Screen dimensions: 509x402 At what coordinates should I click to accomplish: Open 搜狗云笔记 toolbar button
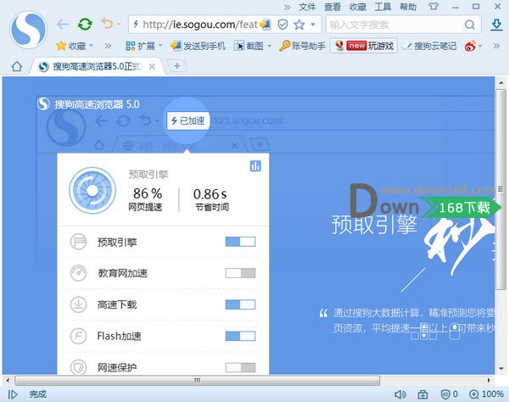coord(429,46)
